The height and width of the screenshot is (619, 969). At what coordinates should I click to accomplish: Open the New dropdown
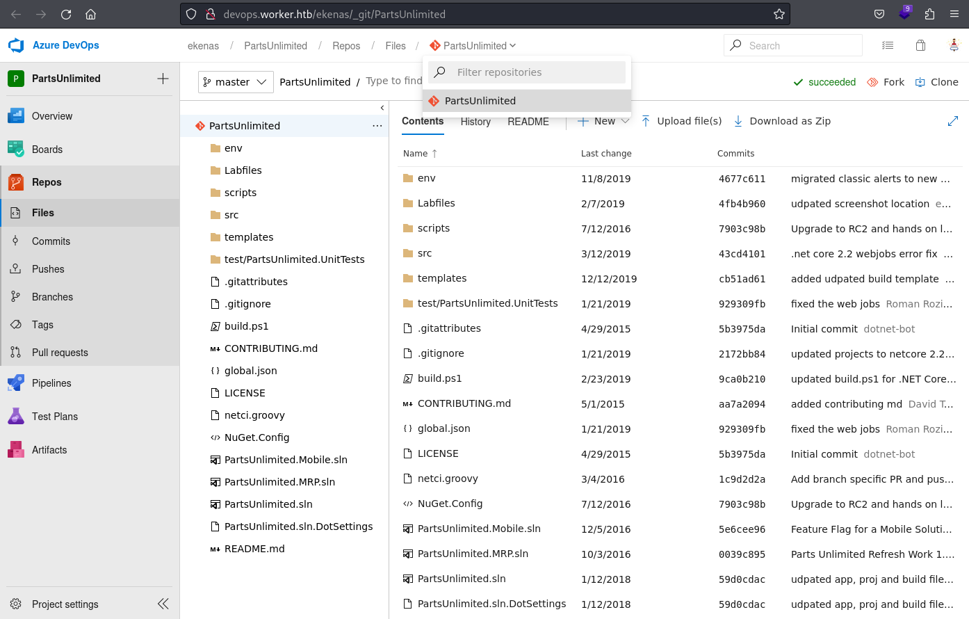tap(603, 121)
